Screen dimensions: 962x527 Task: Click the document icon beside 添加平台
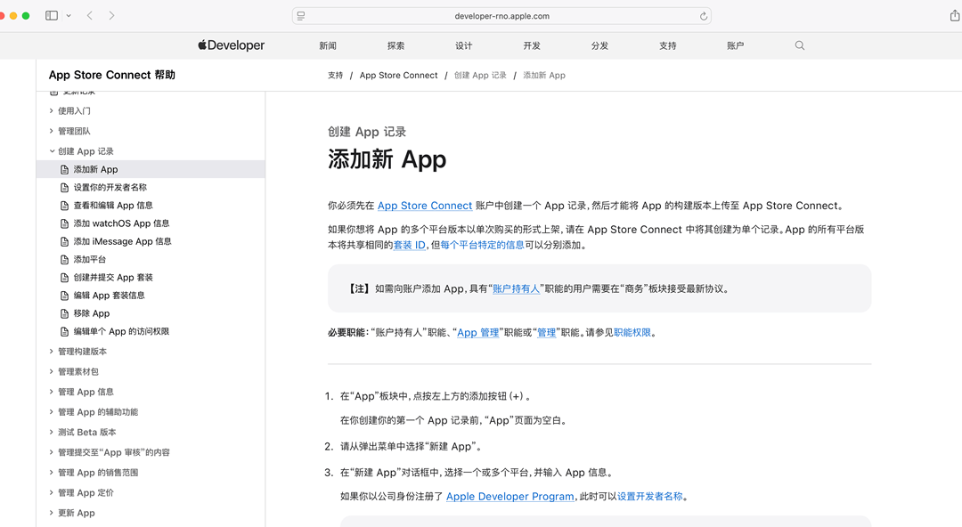[x=64, y=260]
